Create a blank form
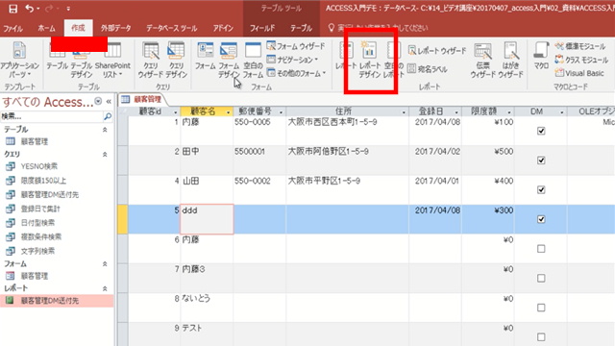 (253, 60)
